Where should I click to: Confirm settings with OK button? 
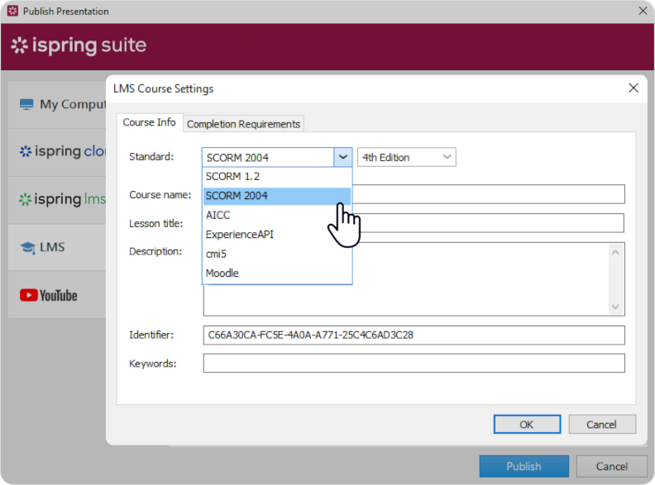point(527,425)
